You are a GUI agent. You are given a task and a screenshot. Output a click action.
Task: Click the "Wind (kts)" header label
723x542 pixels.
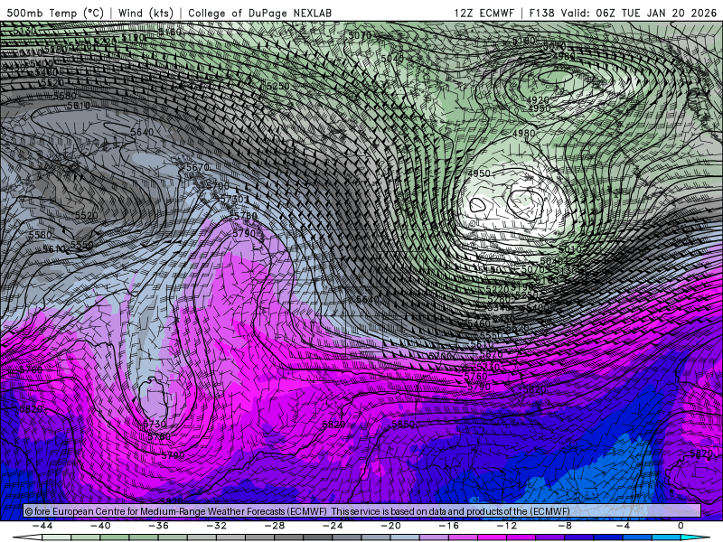[146, 13]
